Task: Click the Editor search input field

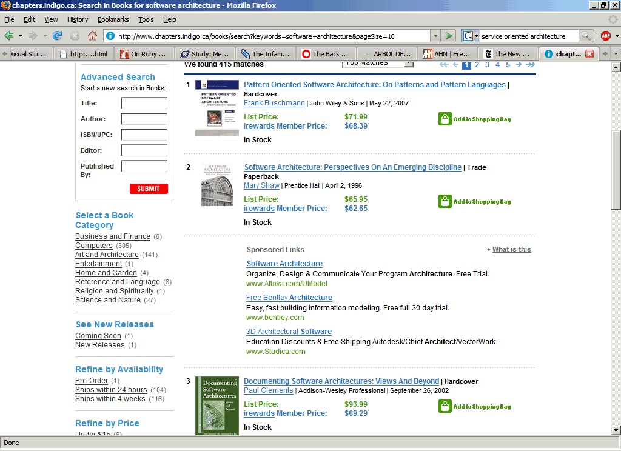Action: (144, 150)
